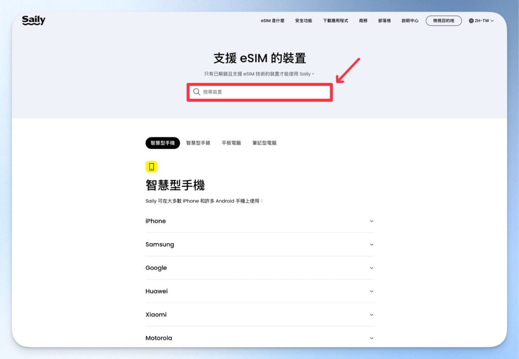Click the Saily 可在大多數 iPhone description text
The width and height of the screenshot is (519, 359).
(204, 201)
